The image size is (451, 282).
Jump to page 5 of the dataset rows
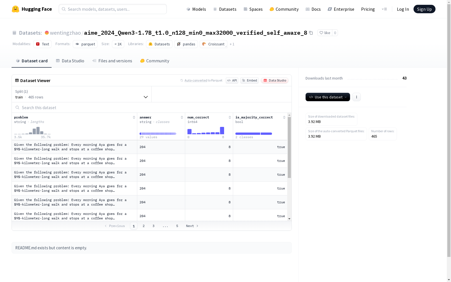[177, 226]
